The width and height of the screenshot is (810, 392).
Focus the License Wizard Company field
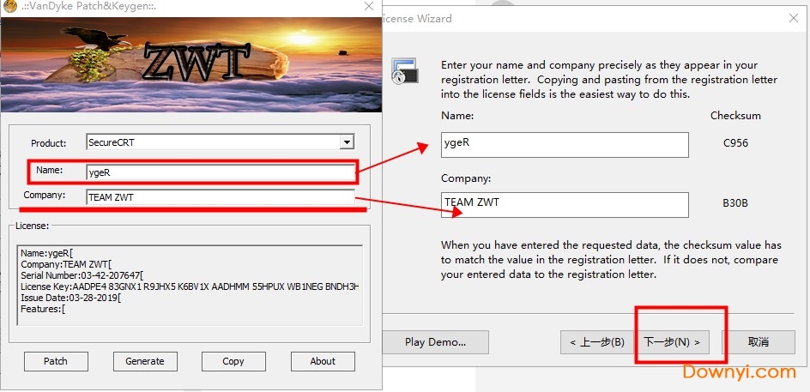tap(565, 204)
